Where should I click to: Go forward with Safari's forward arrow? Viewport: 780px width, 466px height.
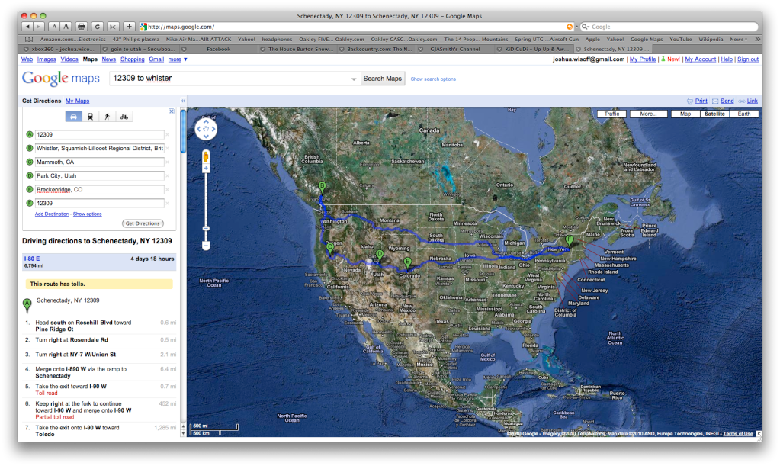38,27
